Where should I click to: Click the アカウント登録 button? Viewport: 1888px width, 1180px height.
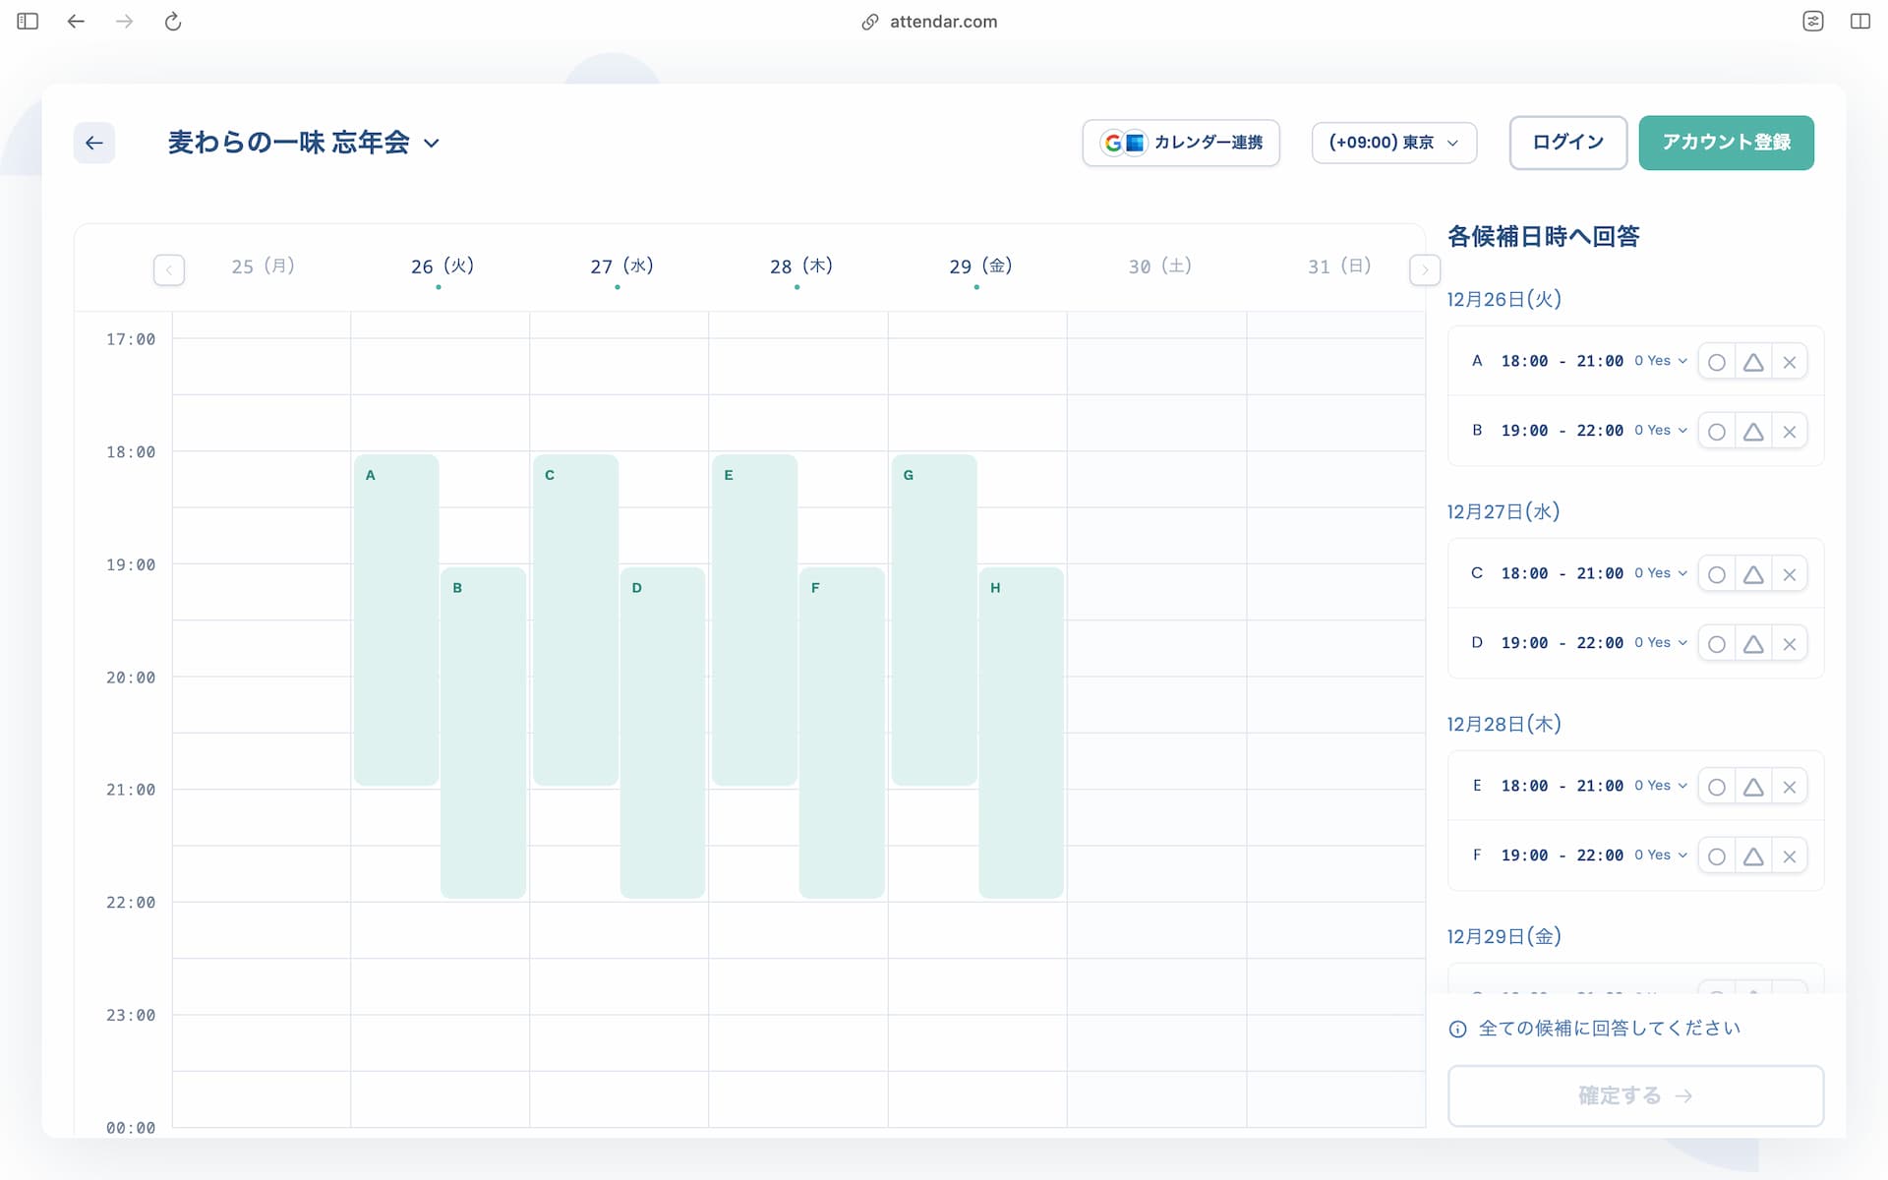click(x=1726, y=143)
